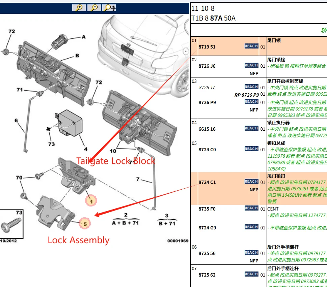Select part number 8726 J6
Screen dimensions: 327x287
pyautogui.click(x=207, y=66)
